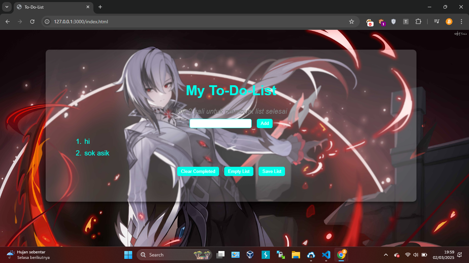469x263 pixels.
Task: Open the tab search dropdown arrow
Action: [x=7, y=7]
